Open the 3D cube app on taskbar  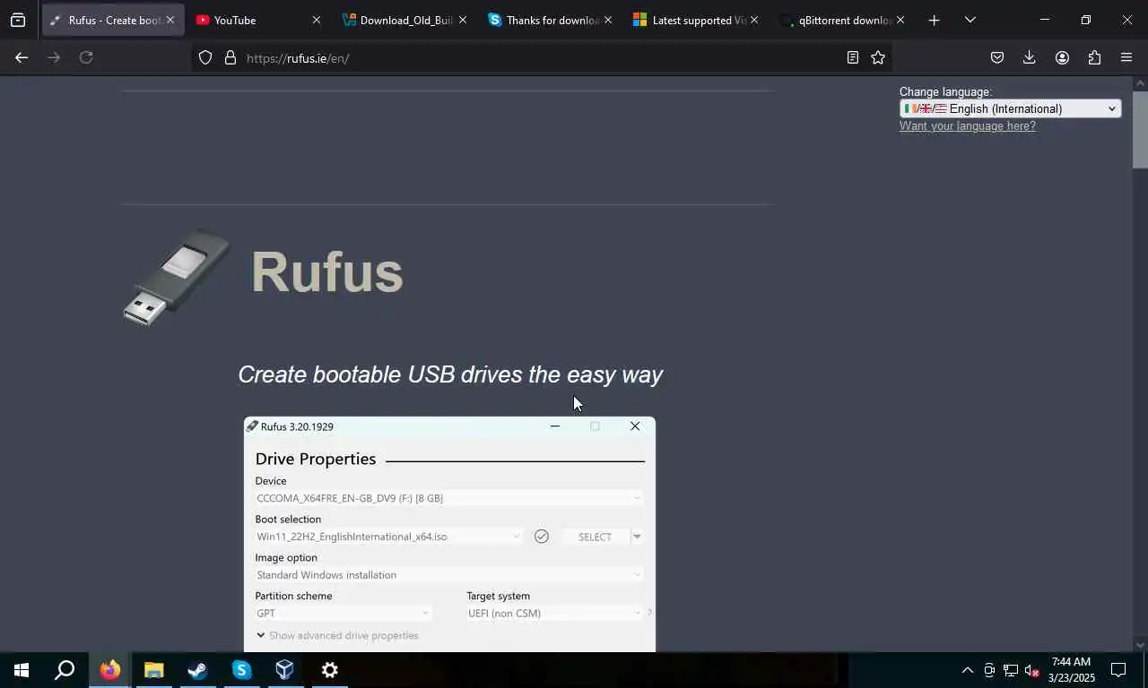coord(285,670)
